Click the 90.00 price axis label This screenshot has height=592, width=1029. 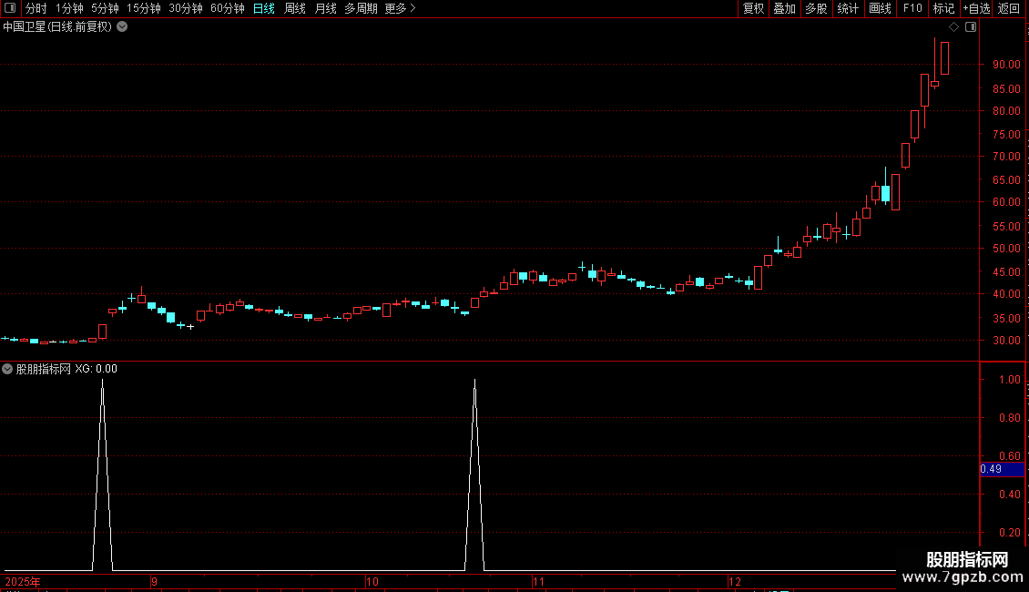[x=1006, y=65]
